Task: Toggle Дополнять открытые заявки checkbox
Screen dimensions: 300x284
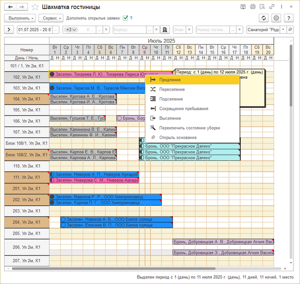Action: 126,18
